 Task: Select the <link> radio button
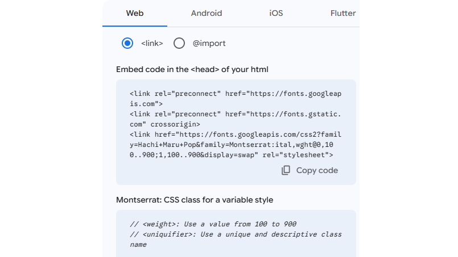pos(127,43)
